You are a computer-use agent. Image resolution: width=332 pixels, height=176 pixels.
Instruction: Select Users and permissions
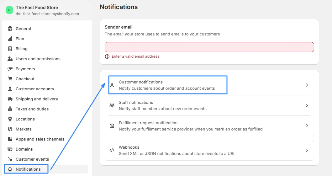click(38, 59)
